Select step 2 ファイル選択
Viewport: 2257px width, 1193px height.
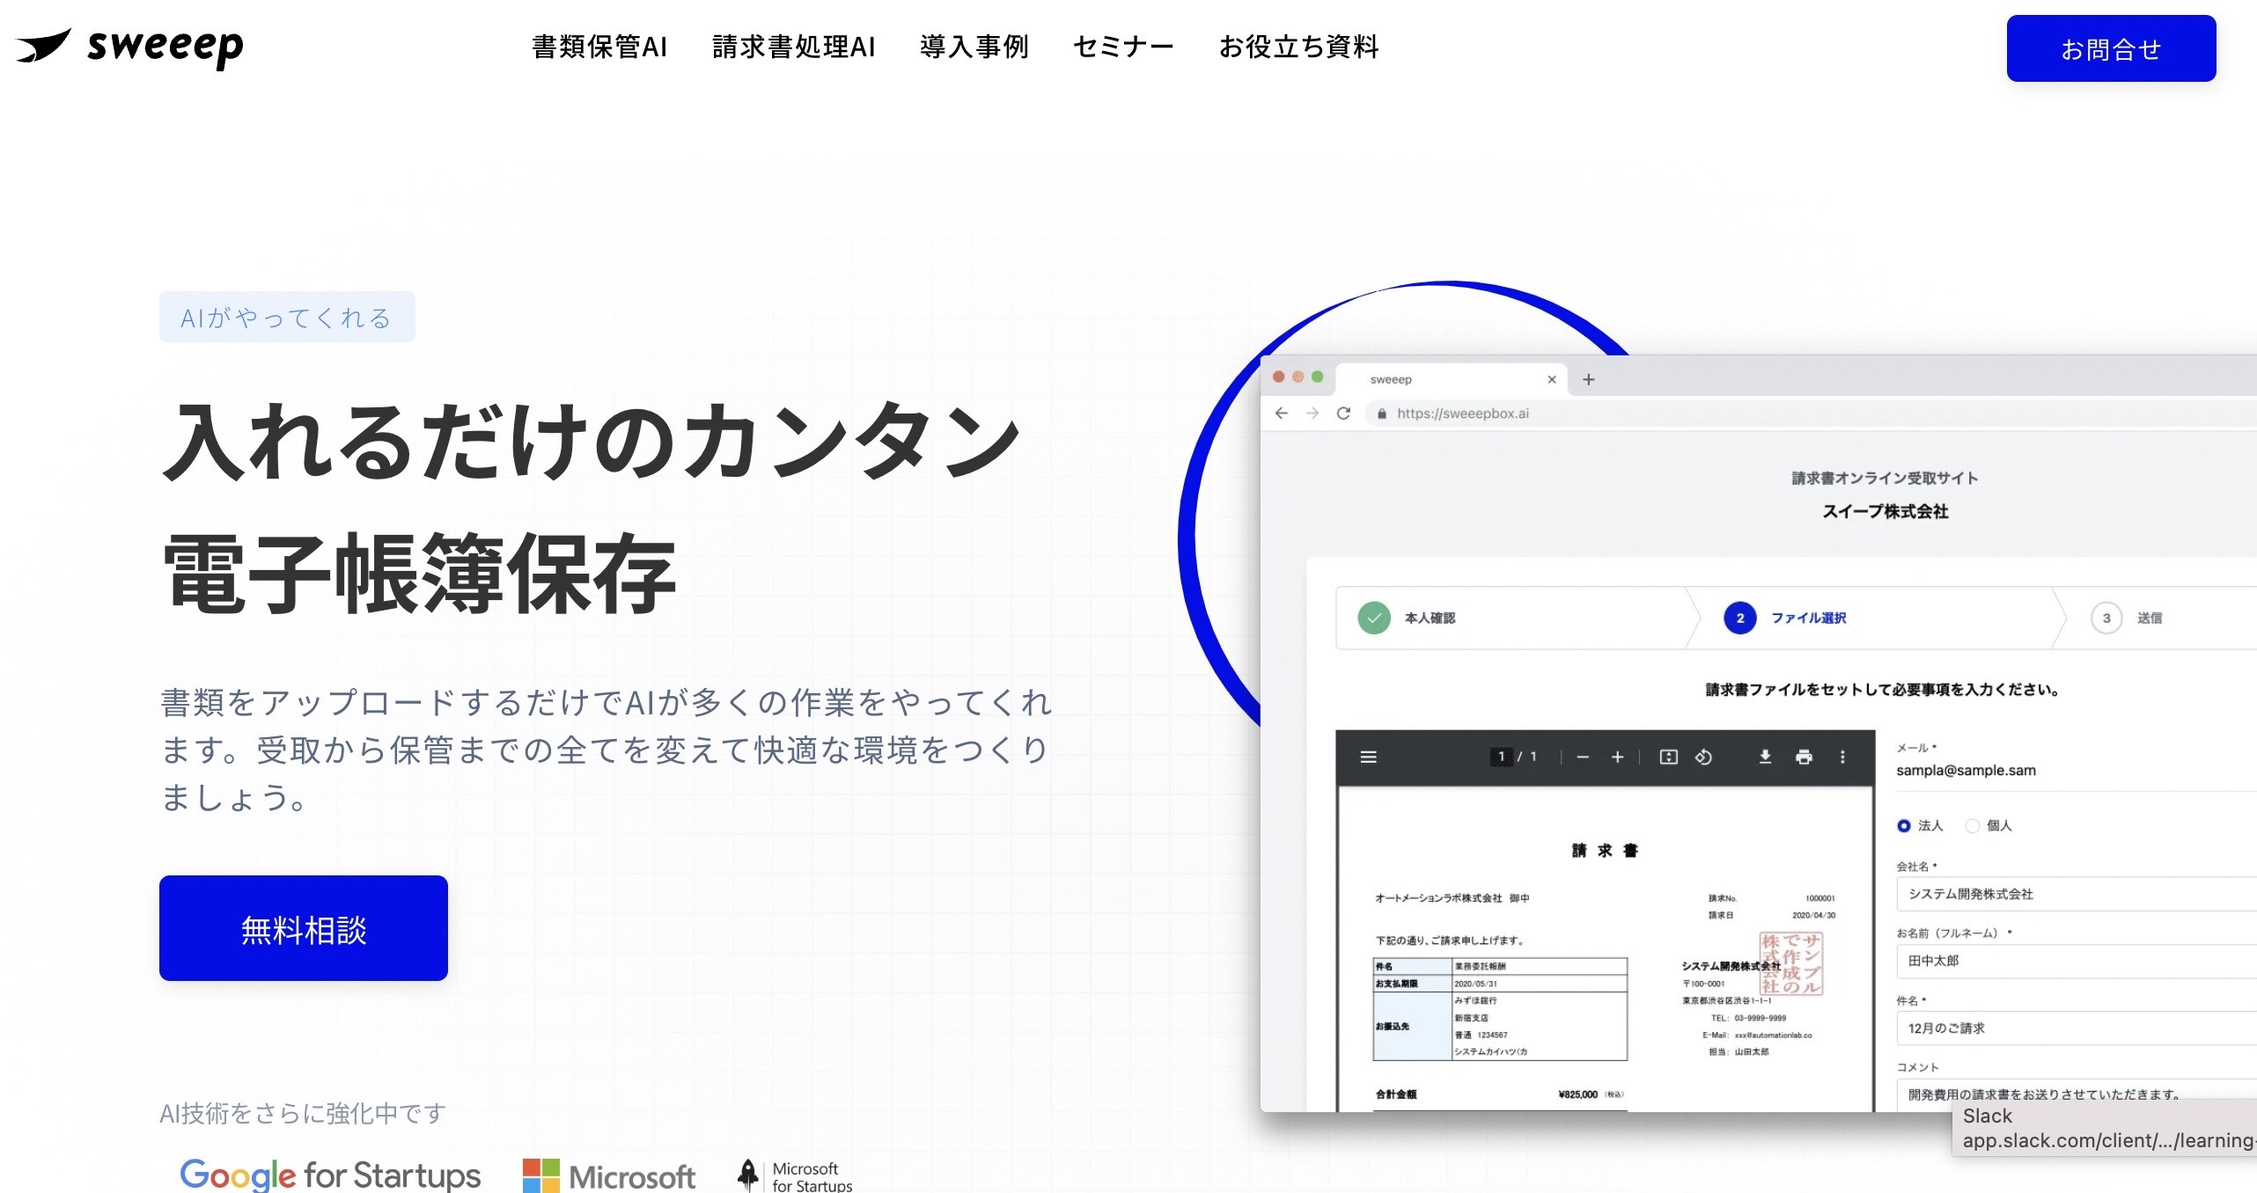pyautogui.click(x=1785, y=618)
